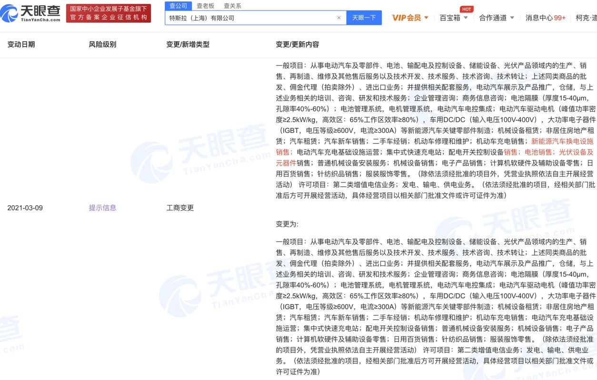Click the 变更/更新内容 column header
This screenshot has width=597, height=380.
tap(298, 44)
